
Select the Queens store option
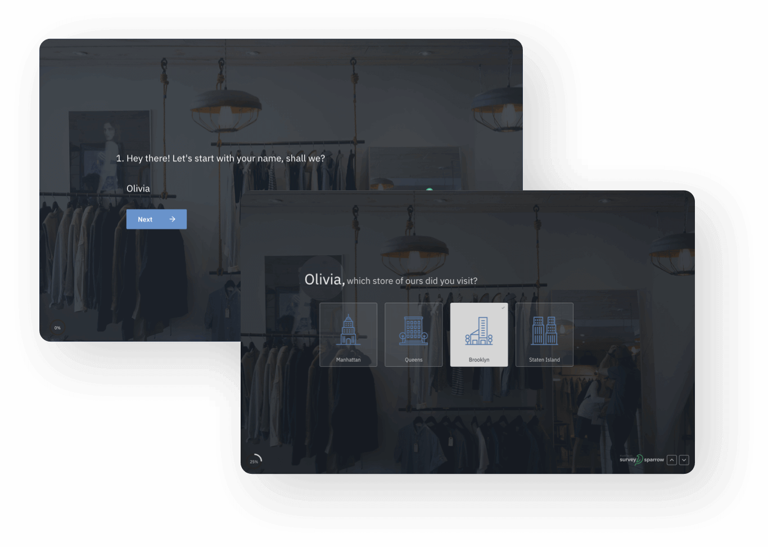tap(413, 334)
